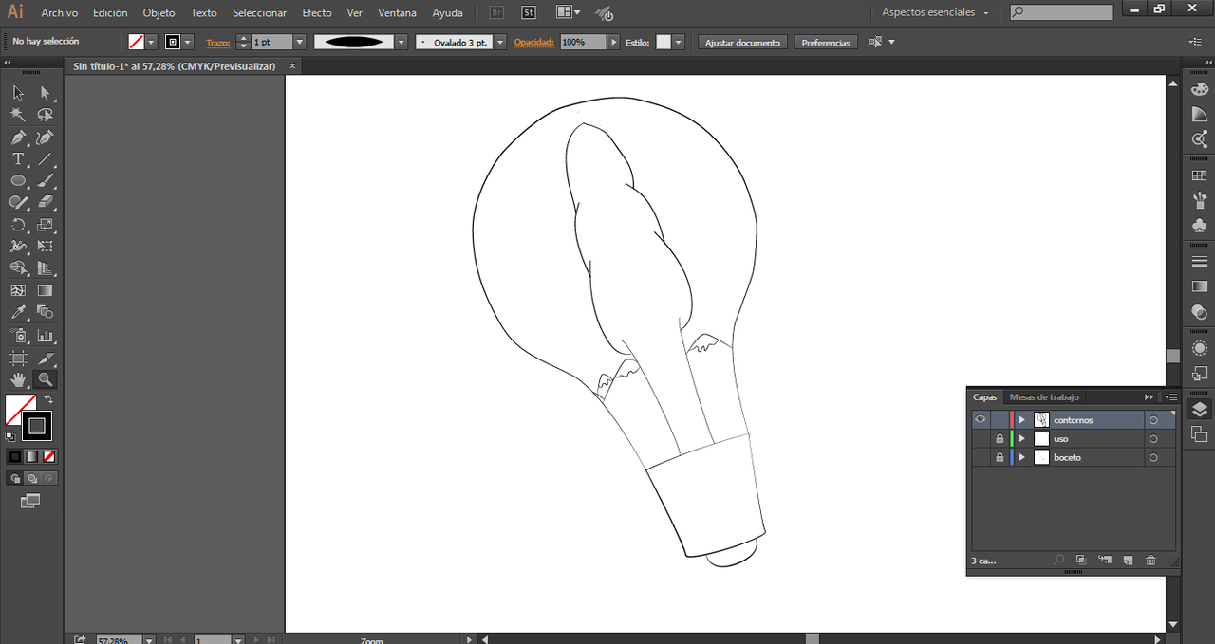
Task: Unlock the uso layer
Action: (x=999, y=439)
